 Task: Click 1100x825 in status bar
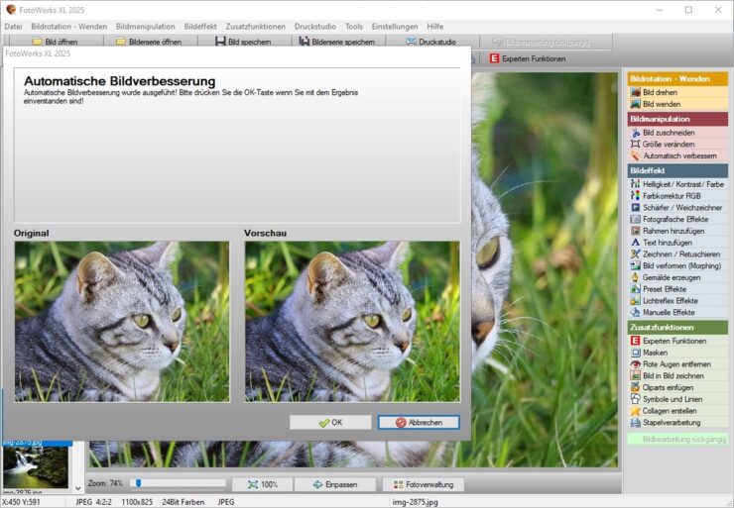coord(137,502)
